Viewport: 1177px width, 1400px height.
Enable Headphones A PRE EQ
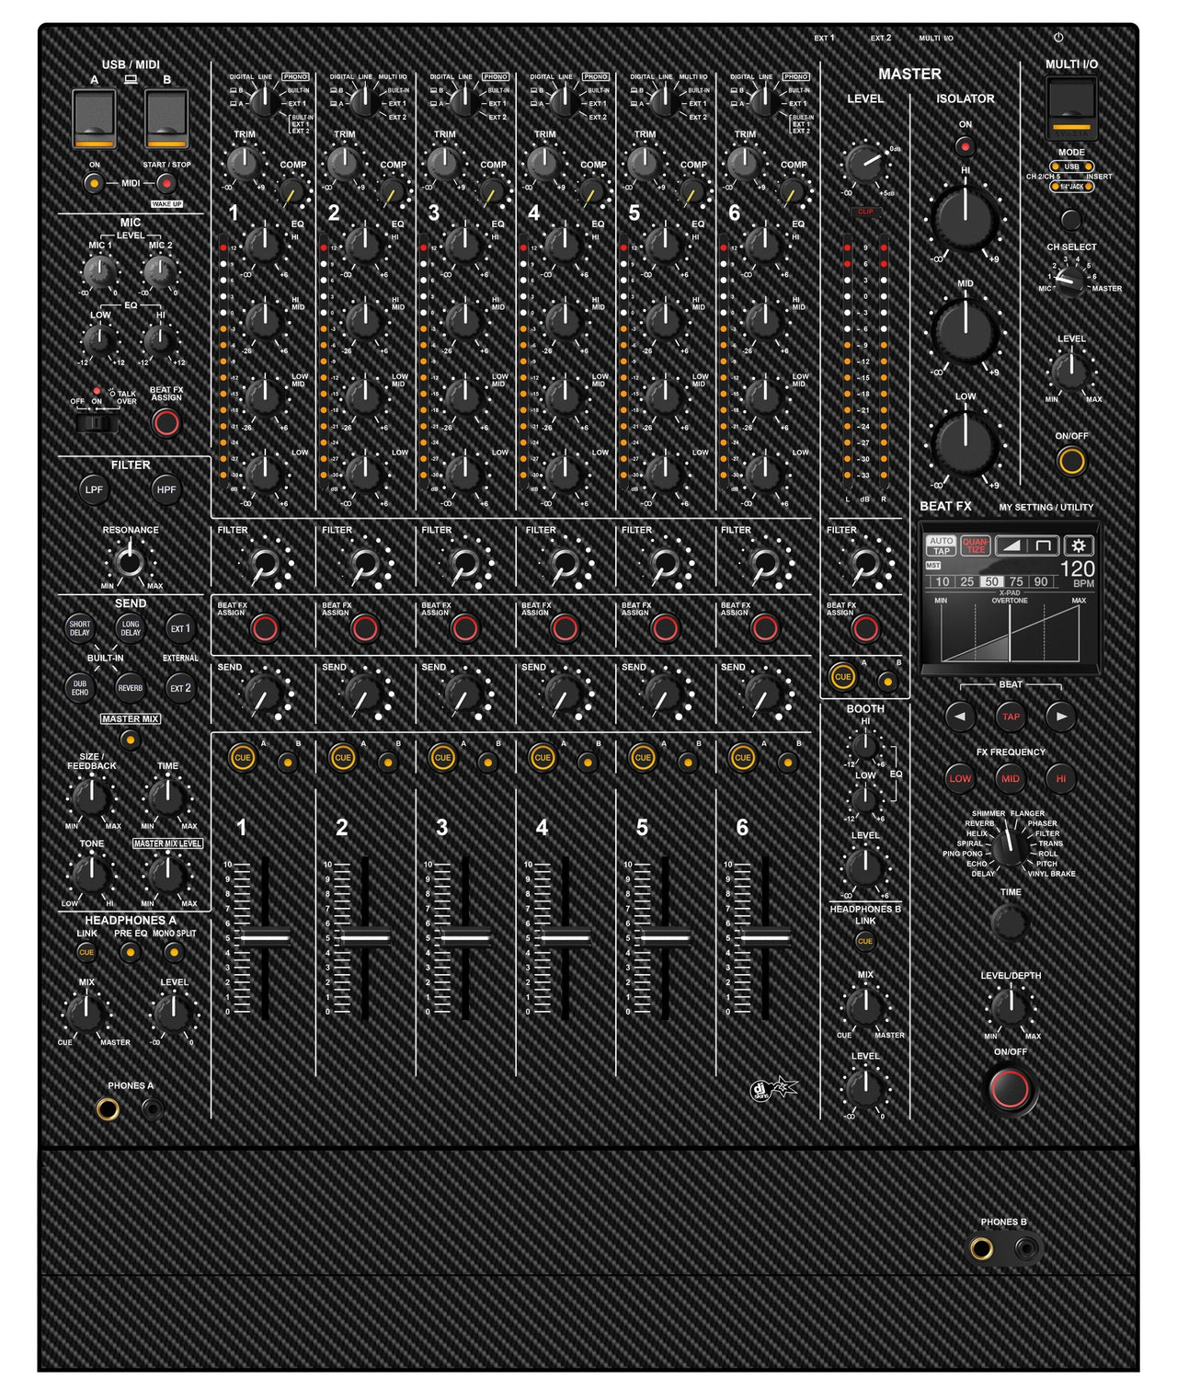pos(130,952)
